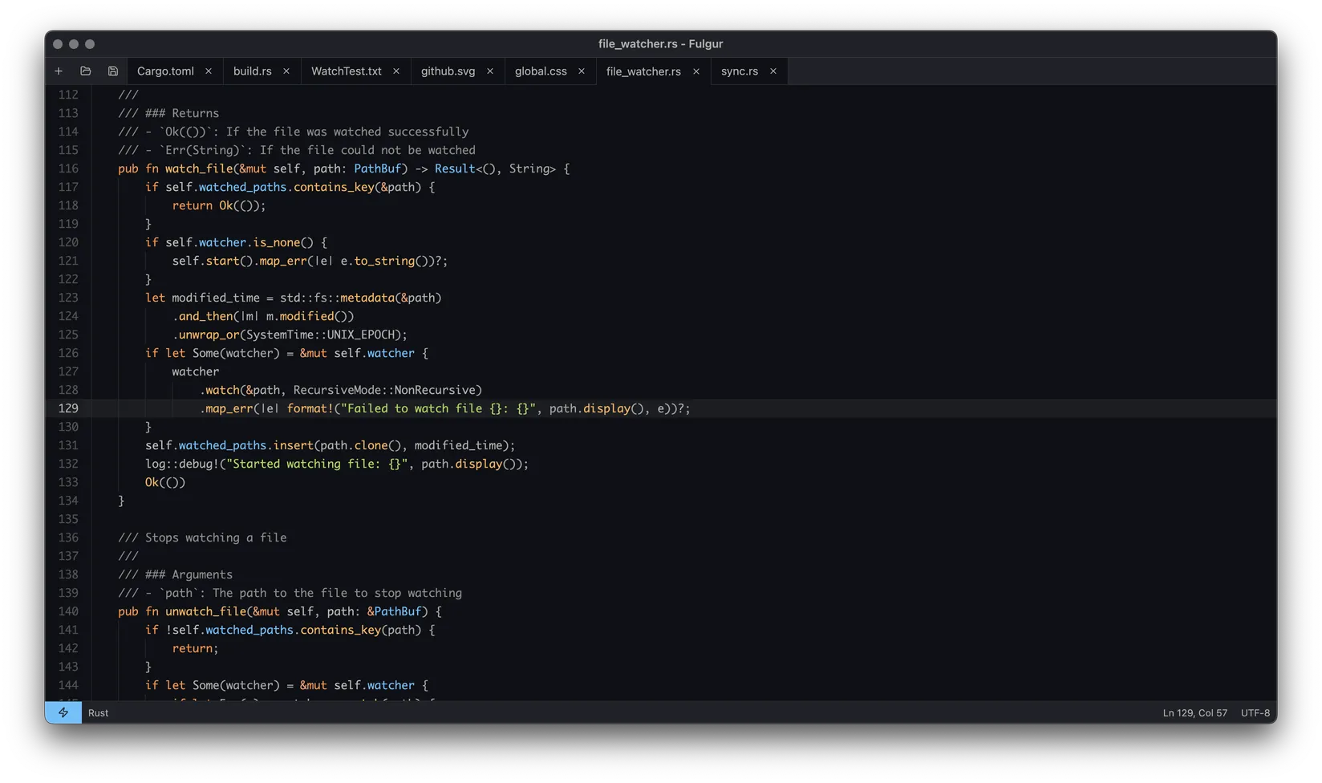Click the new file plus icon

59,71
